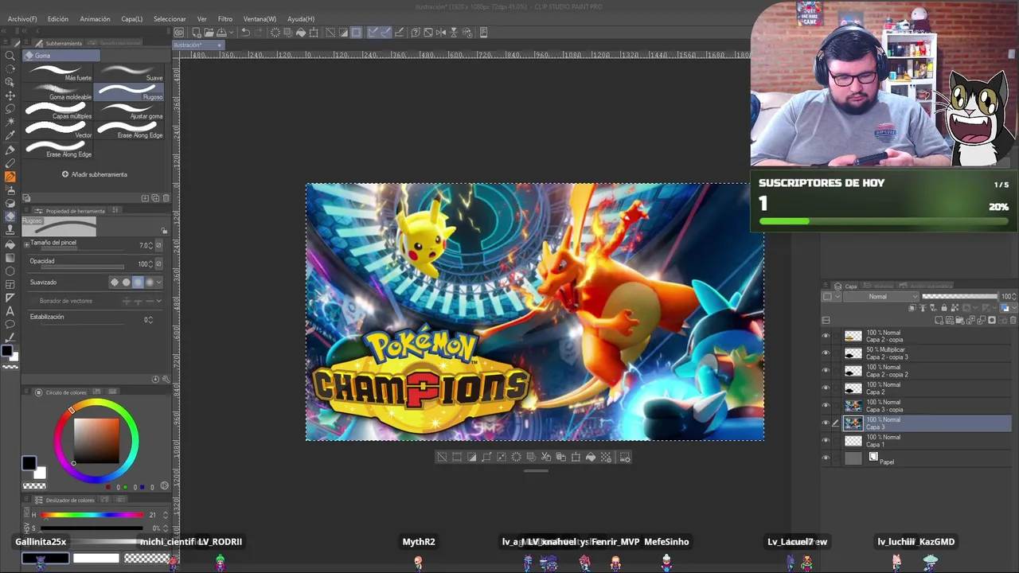The width and height of the screenshot is (1019, 573).
Task: Select the Gradient tool
Action: [10, 257]
